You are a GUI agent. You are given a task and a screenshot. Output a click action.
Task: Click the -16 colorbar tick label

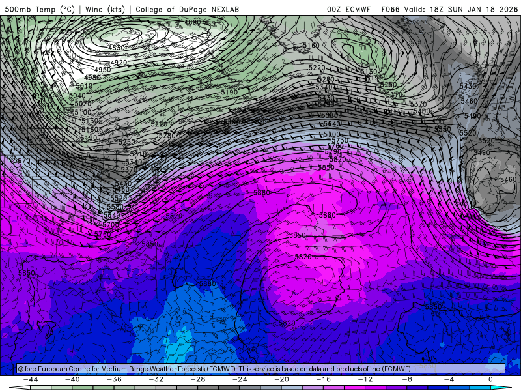click(x=324, y=379)
